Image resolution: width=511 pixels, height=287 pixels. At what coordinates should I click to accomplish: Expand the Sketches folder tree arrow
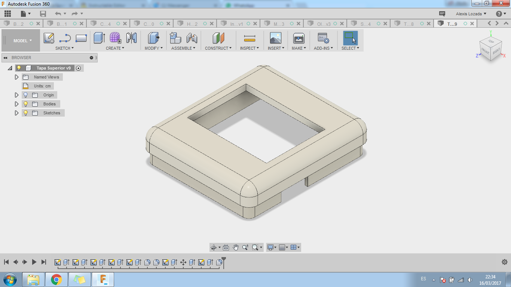click(x=16, y=113)
